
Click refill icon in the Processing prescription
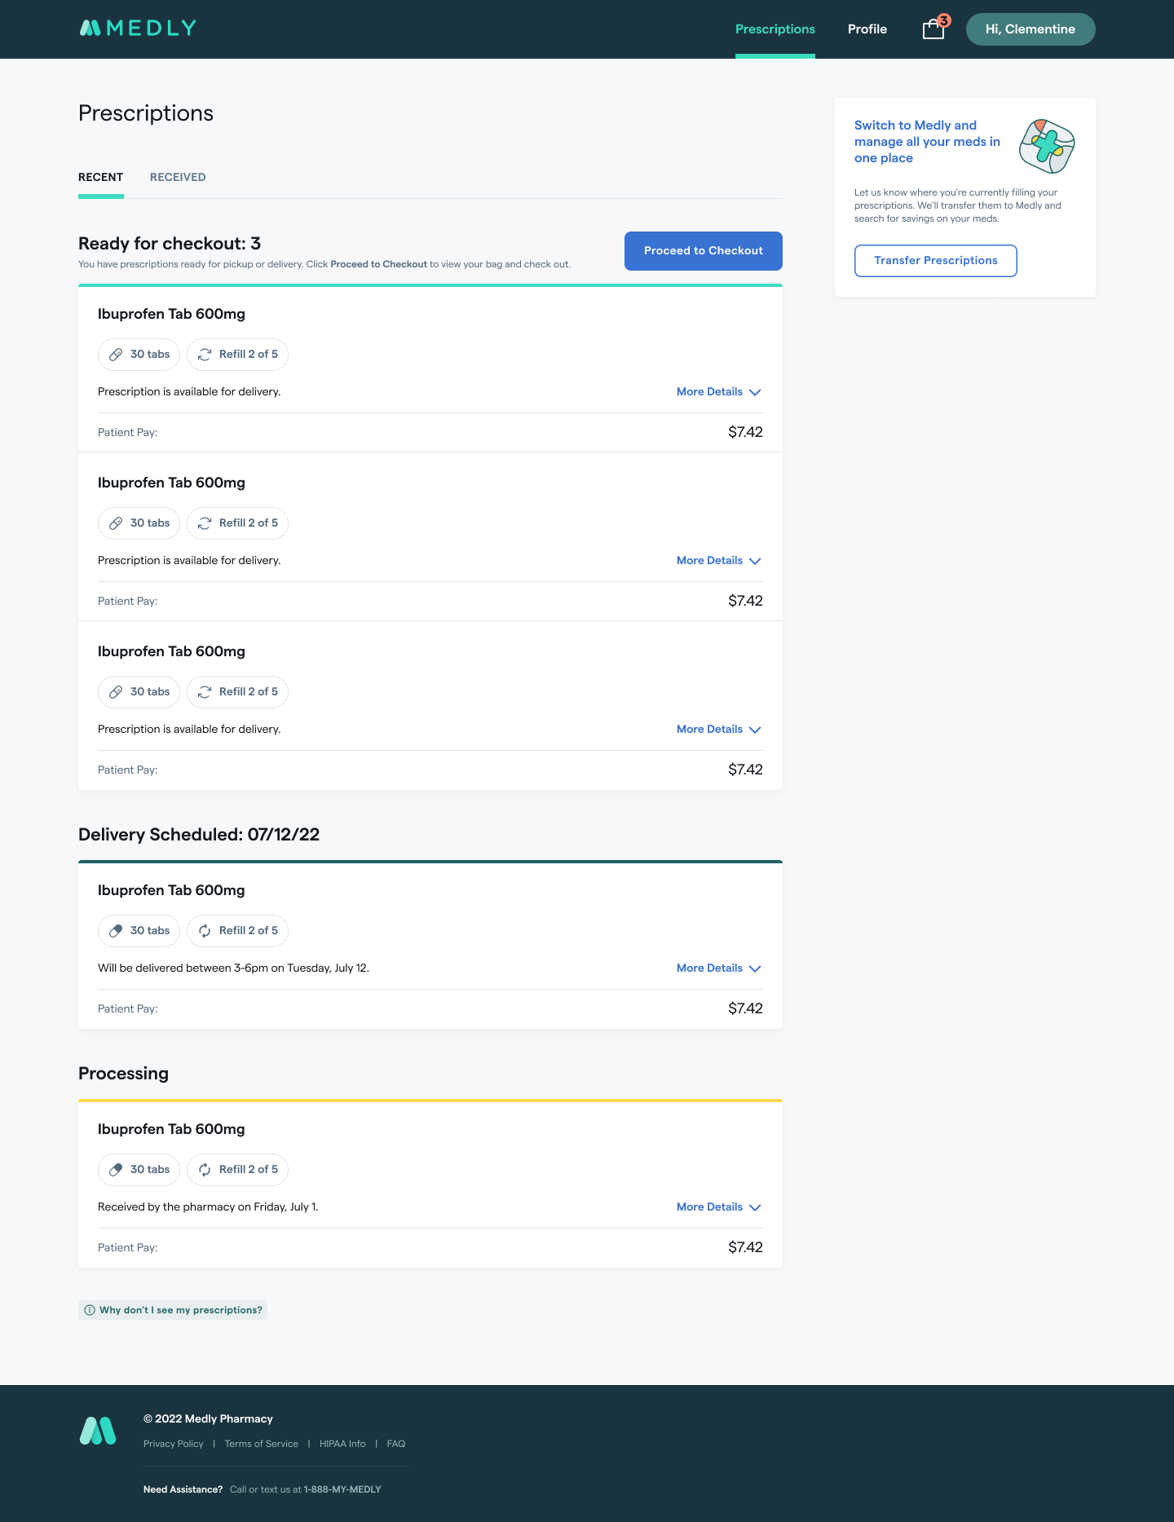[205, 1170]
